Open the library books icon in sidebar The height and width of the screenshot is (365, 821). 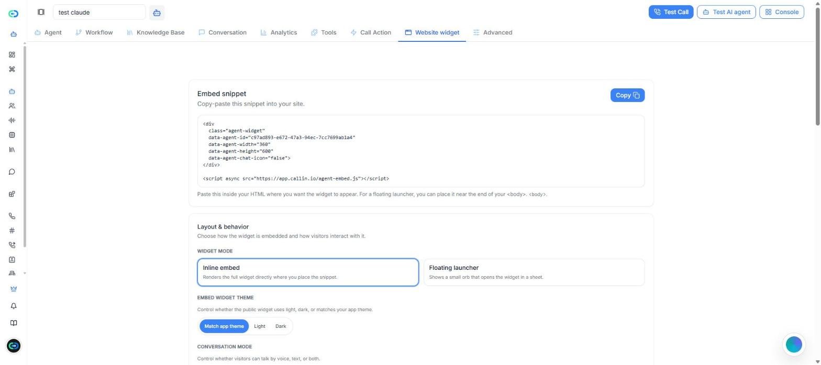pos(12,150)
